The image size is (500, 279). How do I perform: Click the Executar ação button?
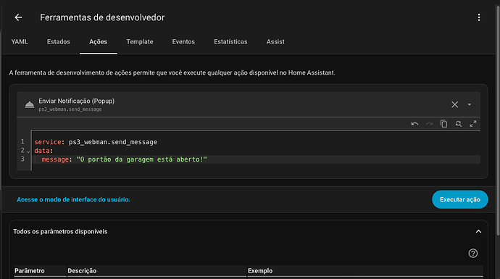460,199
